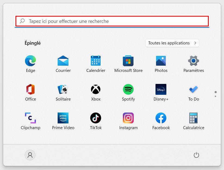
Task: Click the 'Épinglé' section heading
Action: tap(33, 43)
